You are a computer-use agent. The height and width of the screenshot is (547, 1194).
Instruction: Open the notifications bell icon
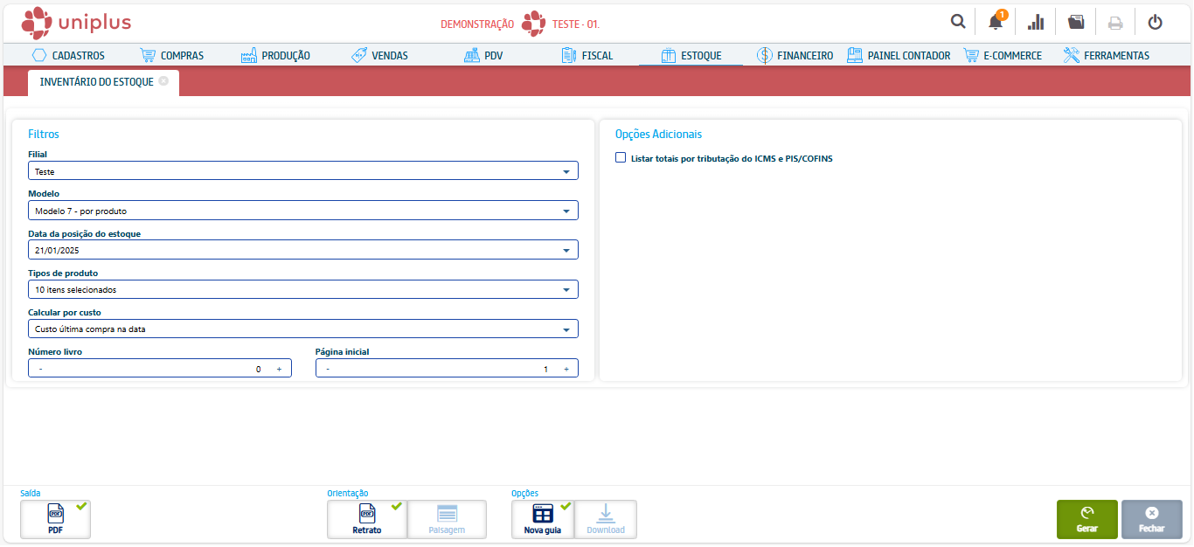996,22
